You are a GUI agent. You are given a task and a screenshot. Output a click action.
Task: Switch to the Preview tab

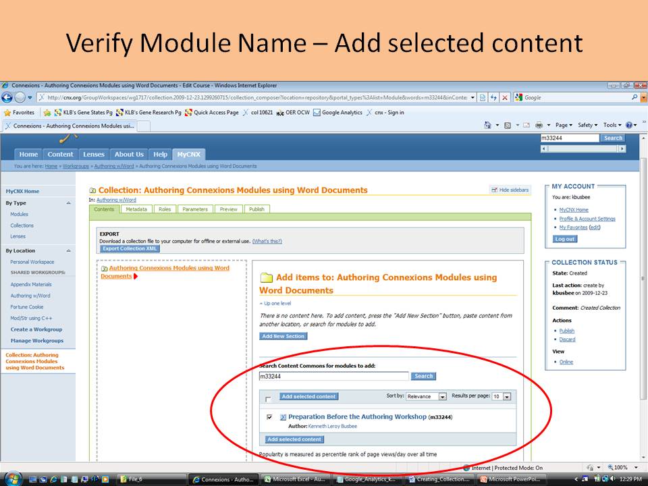point(229,209)
